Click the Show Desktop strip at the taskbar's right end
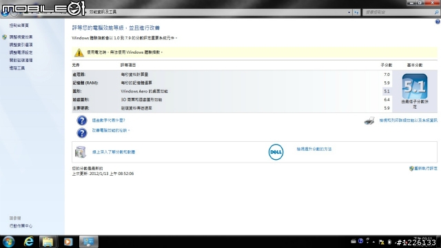Screen dimensions: 441x248 pyautogui.click(x=439, y=242)
